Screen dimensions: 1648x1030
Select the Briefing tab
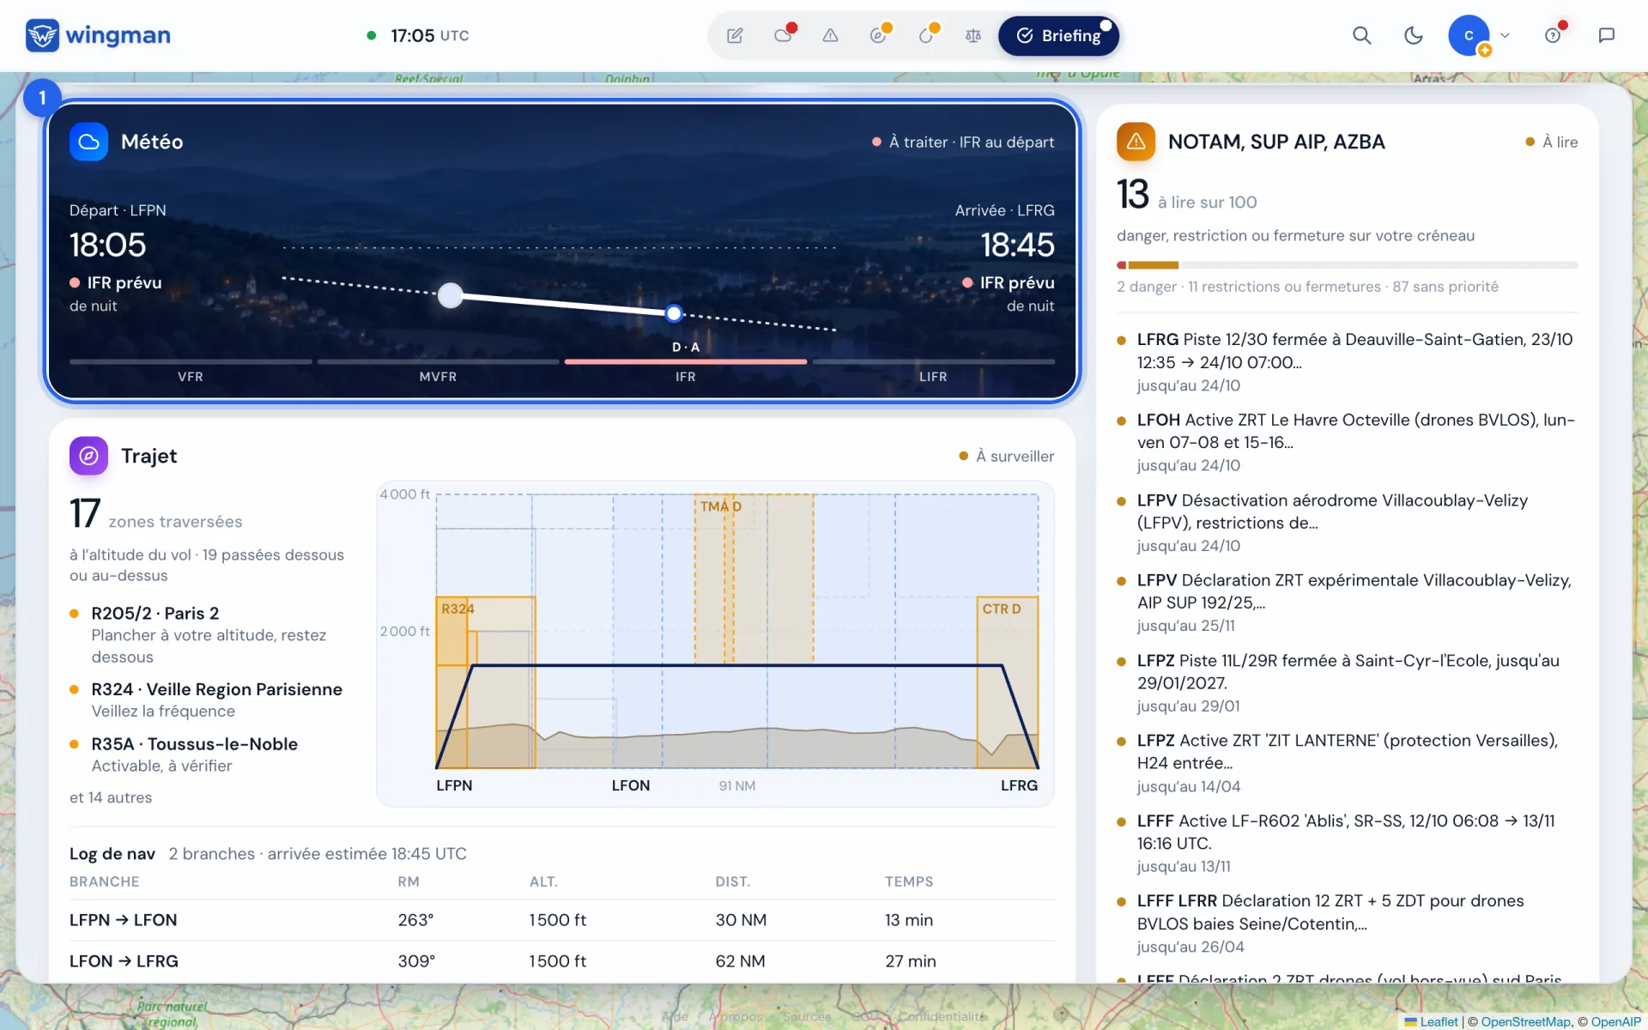(1058, 35)
